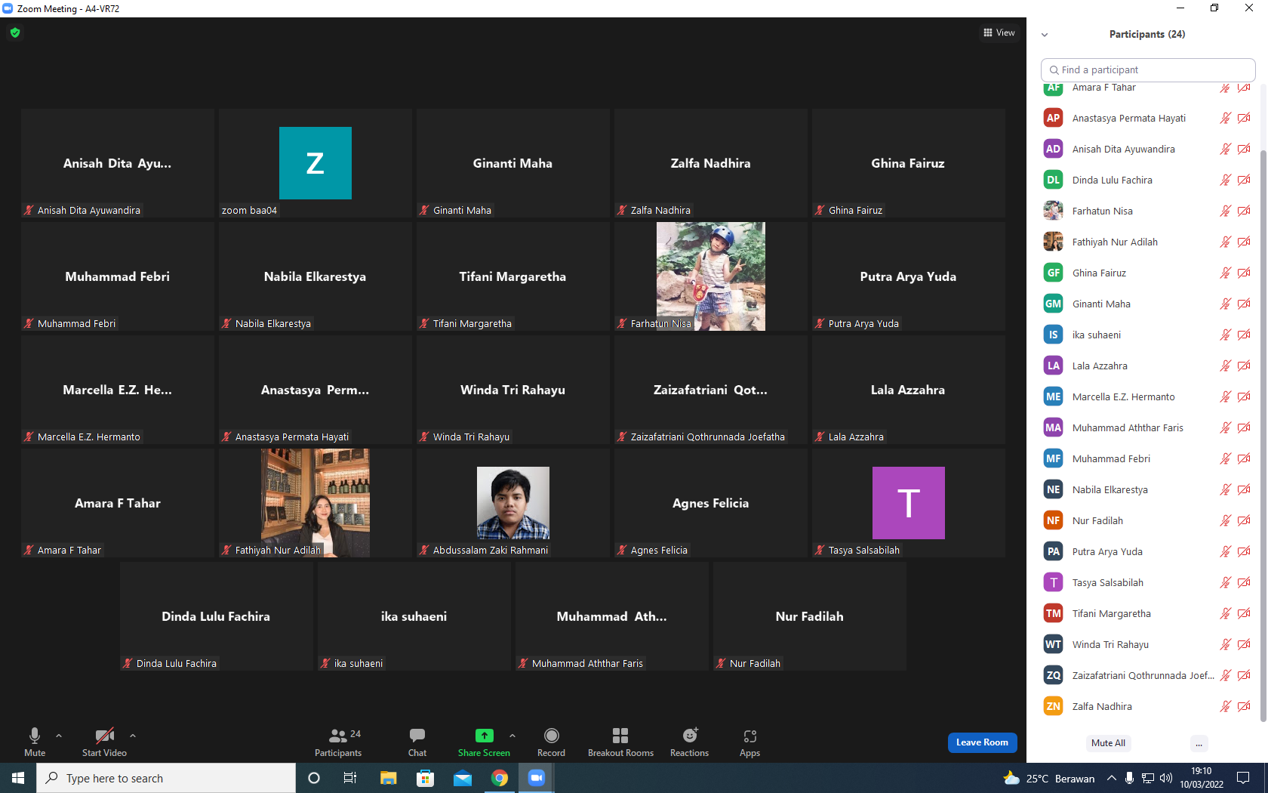The height and width of the screenshot is (793, 1268).
Task: Click the green encryption shield icon
Action: pos(15,32)
